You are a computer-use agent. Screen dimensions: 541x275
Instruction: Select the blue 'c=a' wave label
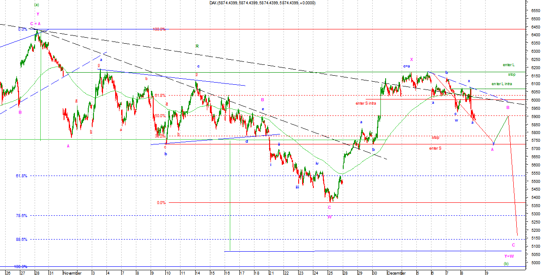tap(406, 66)
